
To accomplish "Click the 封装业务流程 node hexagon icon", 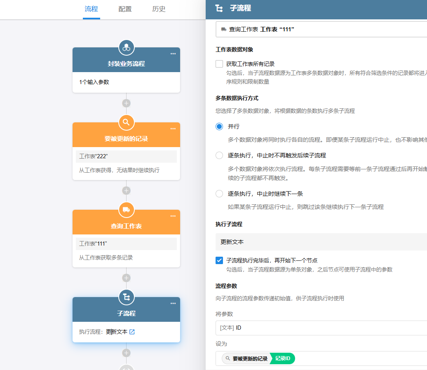I will (127, 48).
